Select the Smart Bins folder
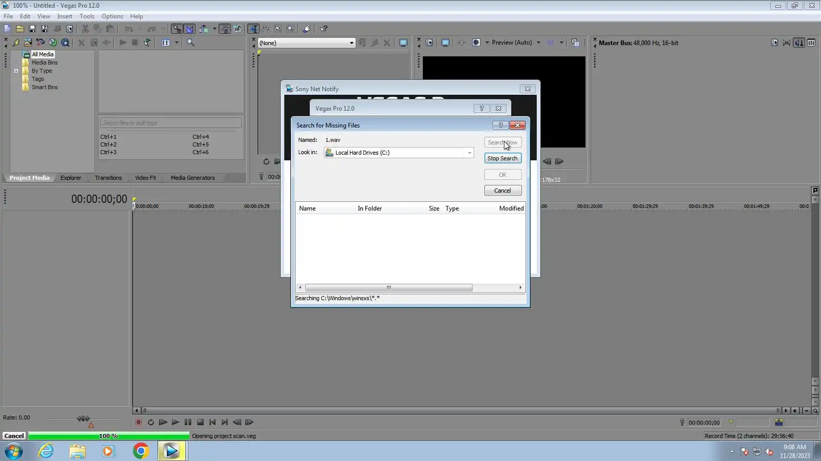Screen dimensions: 821x461 coord(45,87)
